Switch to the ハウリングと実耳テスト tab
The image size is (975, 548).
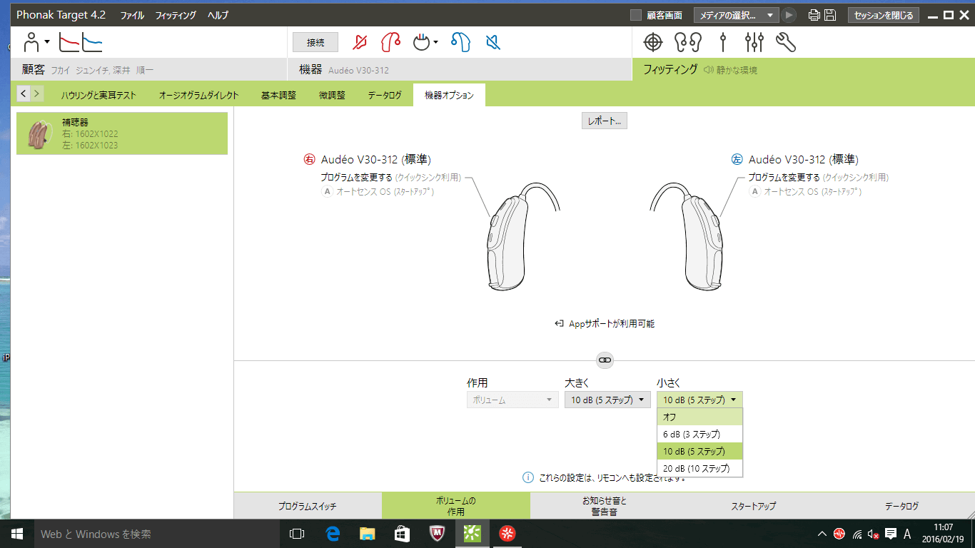[x=98, y=95]
